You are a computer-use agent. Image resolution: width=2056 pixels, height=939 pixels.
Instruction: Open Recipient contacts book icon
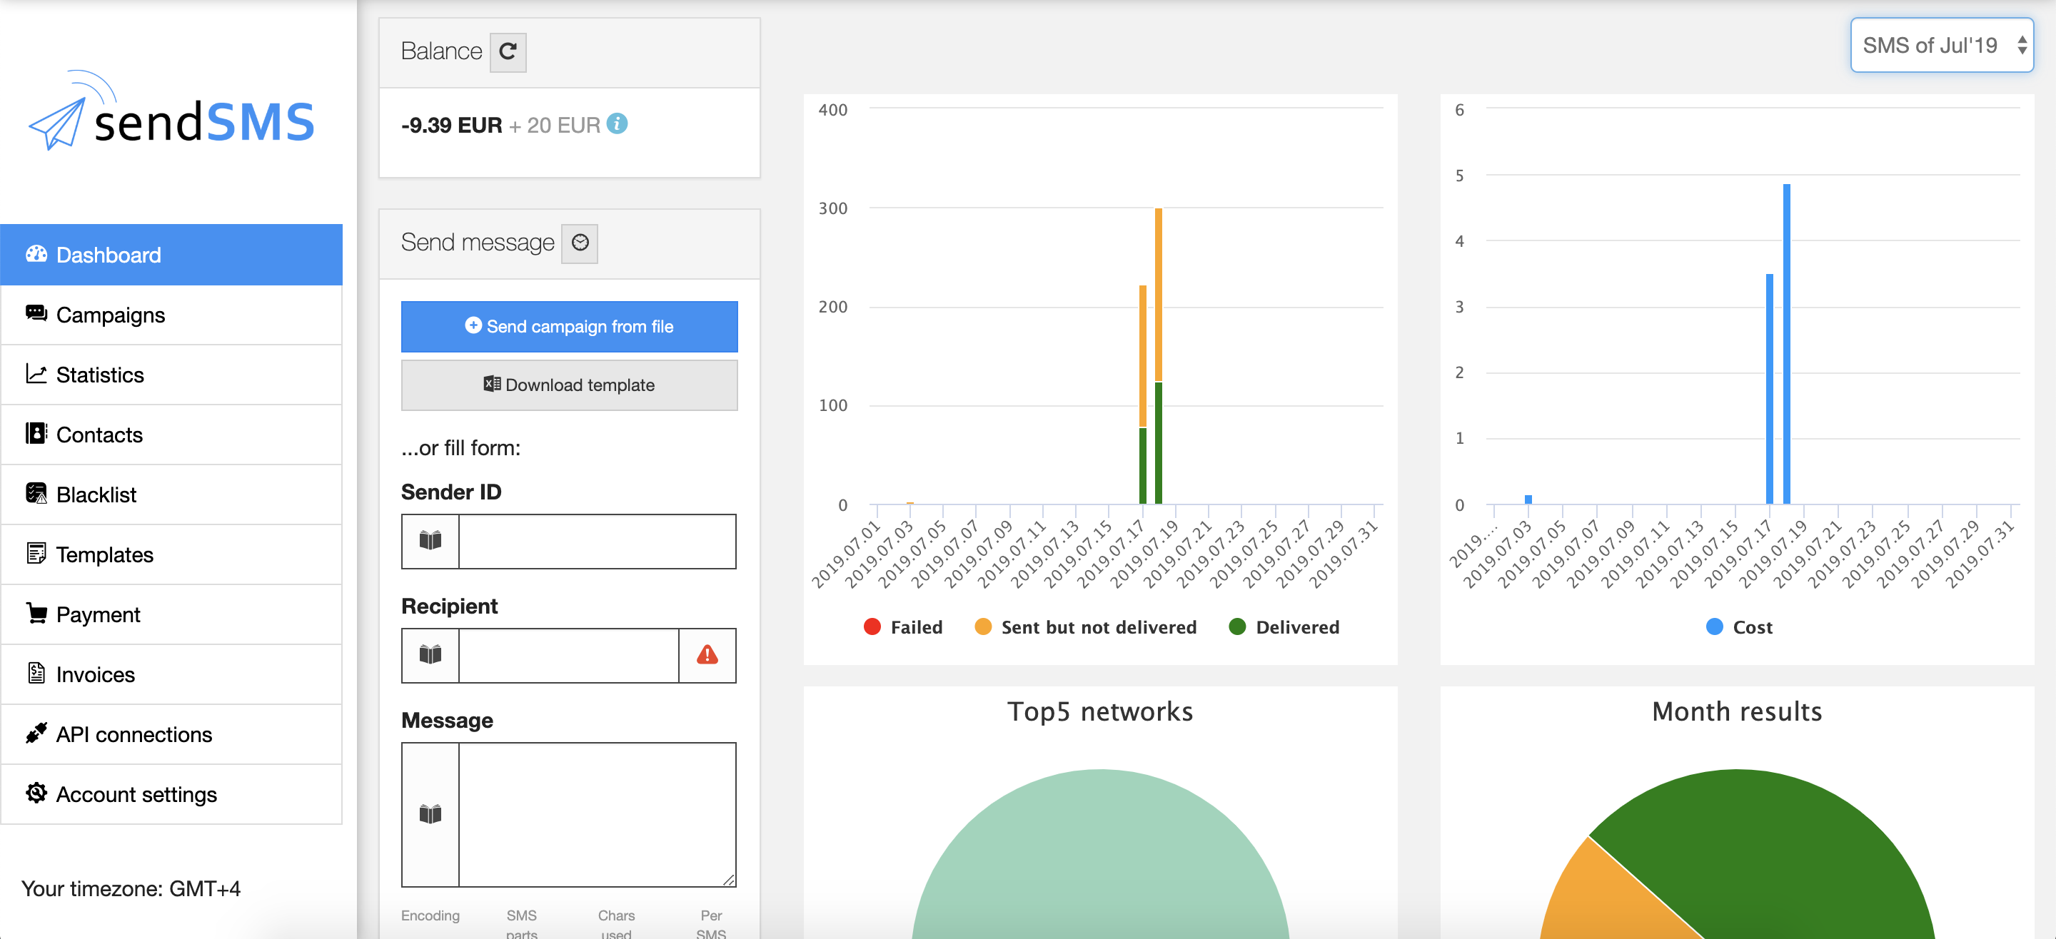(430, 655)
